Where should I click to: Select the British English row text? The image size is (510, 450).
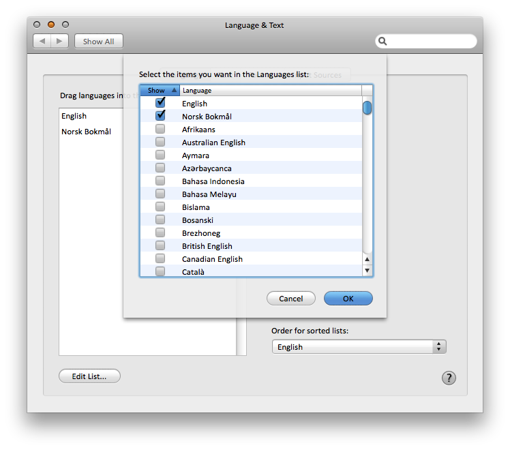pyautogui.click(x=207, y=246)
